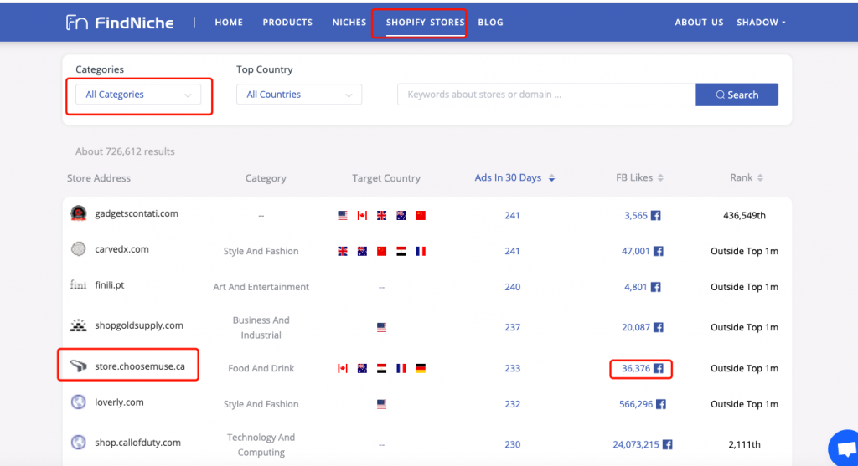
Task: Open the chat bubble widget
Action: click(x=845, y=448)
